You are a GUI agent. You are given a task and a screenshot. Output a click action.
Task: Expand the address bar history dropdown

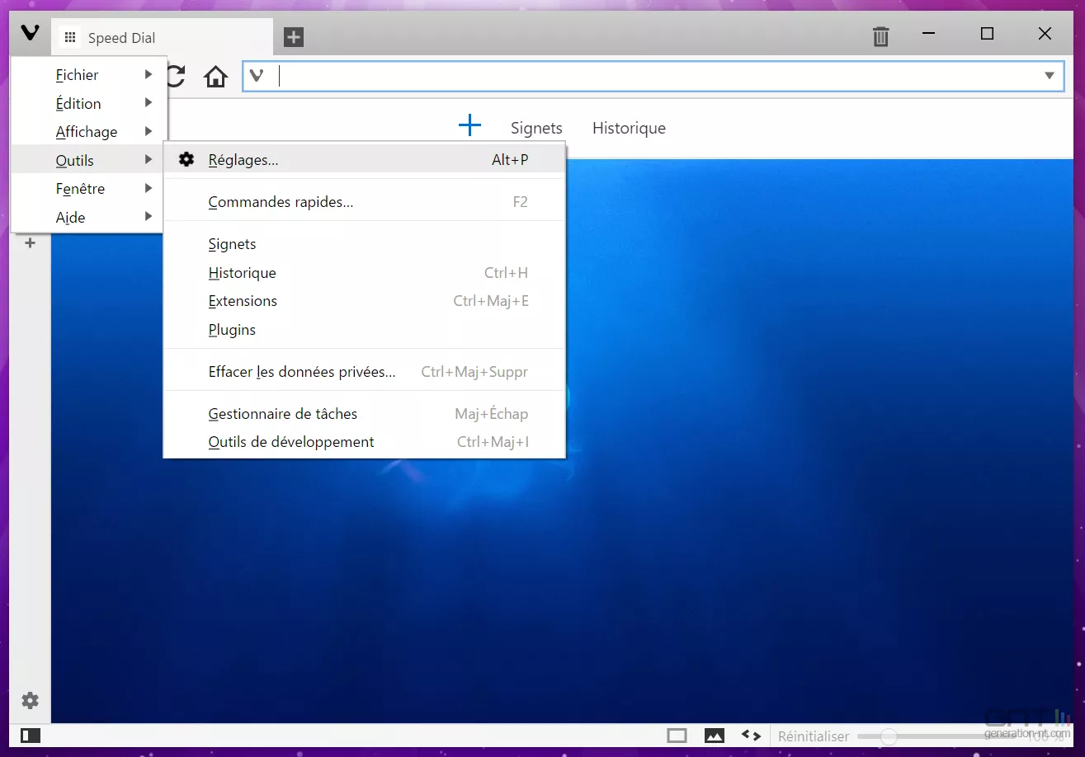tap(1050, 76)
